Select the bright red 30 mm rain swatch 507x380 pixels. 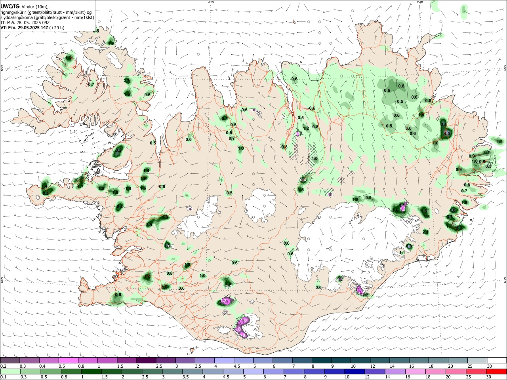(496, 371)
